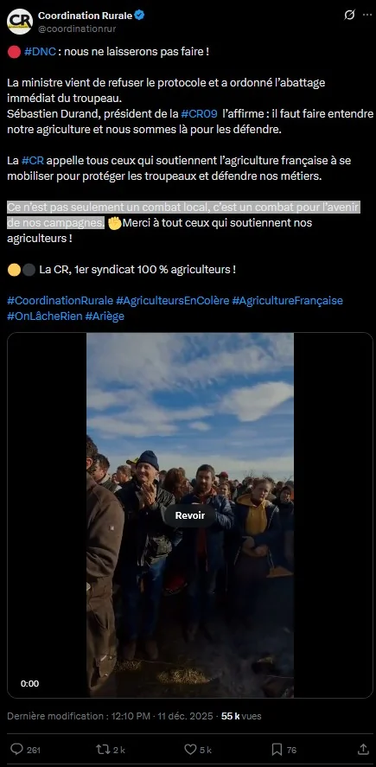Open the Coordination Rurale profile avatar
Screen dimensions: 376x767
[x=20, y=22]
